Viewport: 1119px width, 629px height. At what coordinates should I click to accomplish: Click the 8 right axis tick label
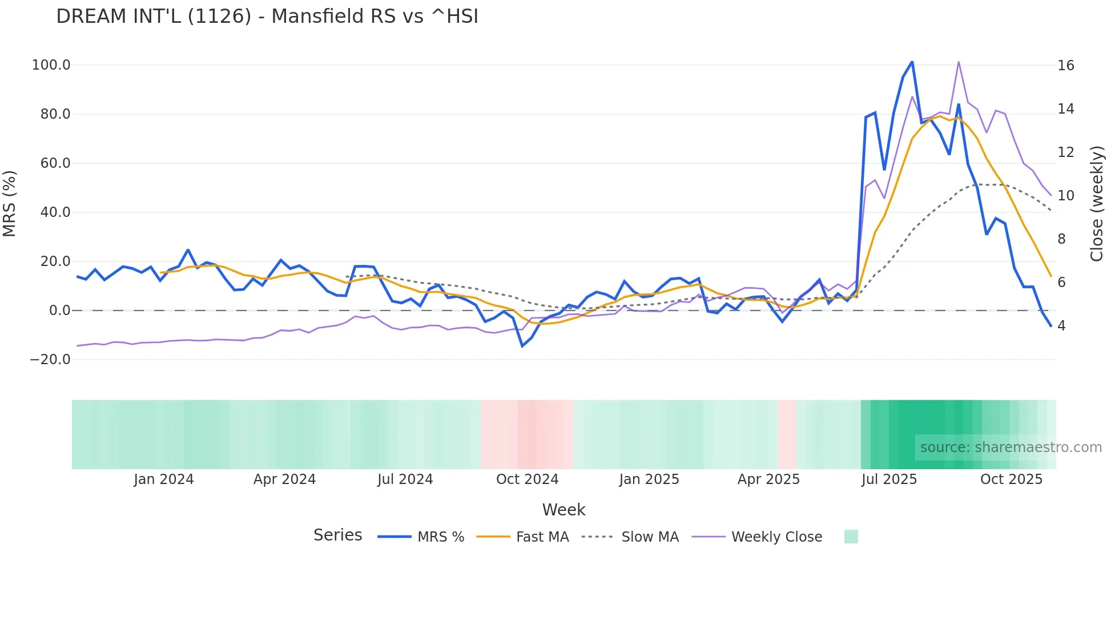point(1062,239)
